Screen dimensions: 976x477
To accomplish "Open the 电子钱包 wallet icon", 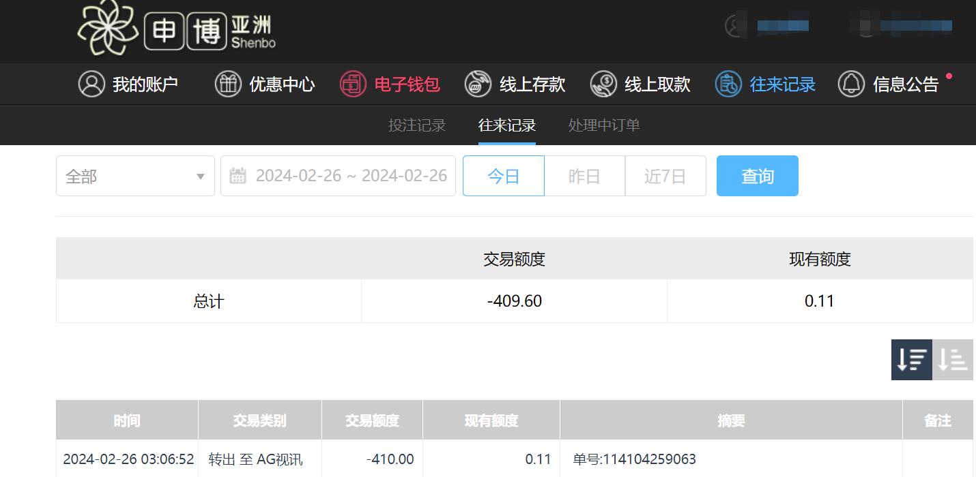I will coord(354,84).
